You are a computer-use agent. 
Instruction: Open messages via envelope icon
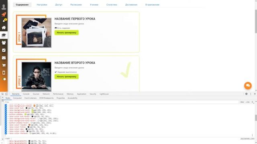(4, 58)
